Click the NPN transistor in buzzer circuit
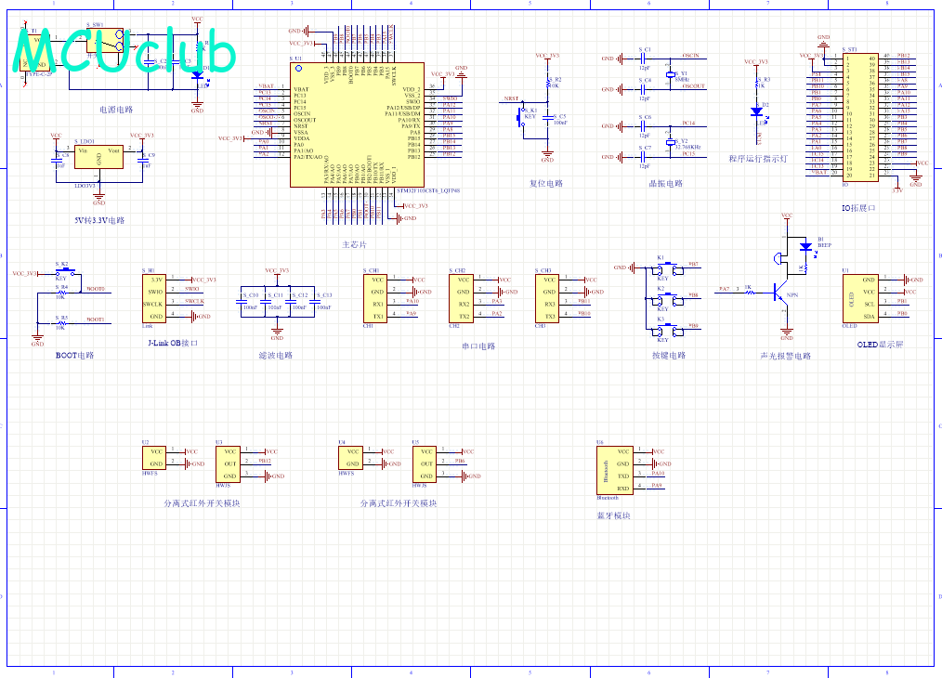 (x=781, y=295)
